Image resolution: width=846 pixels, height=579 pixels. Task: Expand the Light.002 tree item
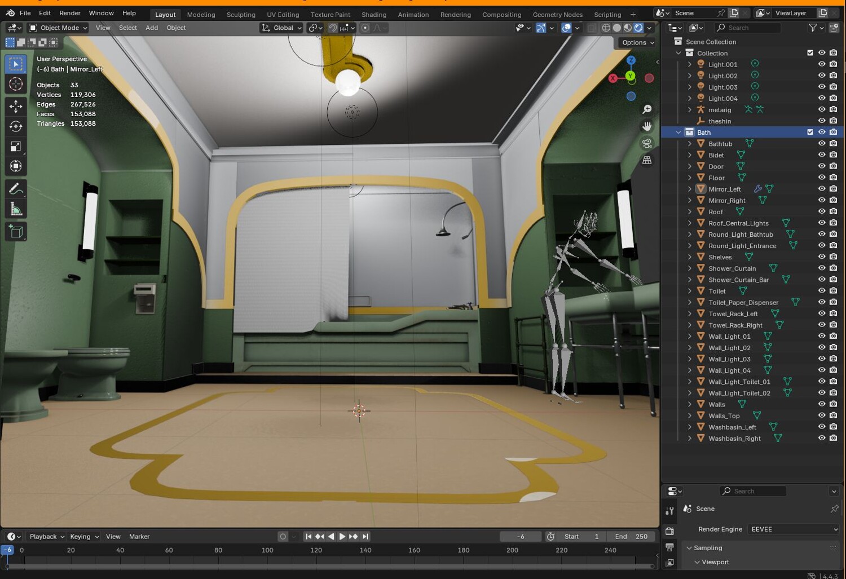click(x=689, y=76)
